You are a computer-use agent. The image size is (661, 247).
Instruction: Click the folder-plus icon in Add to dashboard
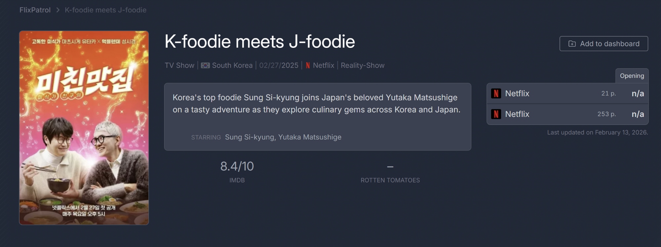pos(572,44)
